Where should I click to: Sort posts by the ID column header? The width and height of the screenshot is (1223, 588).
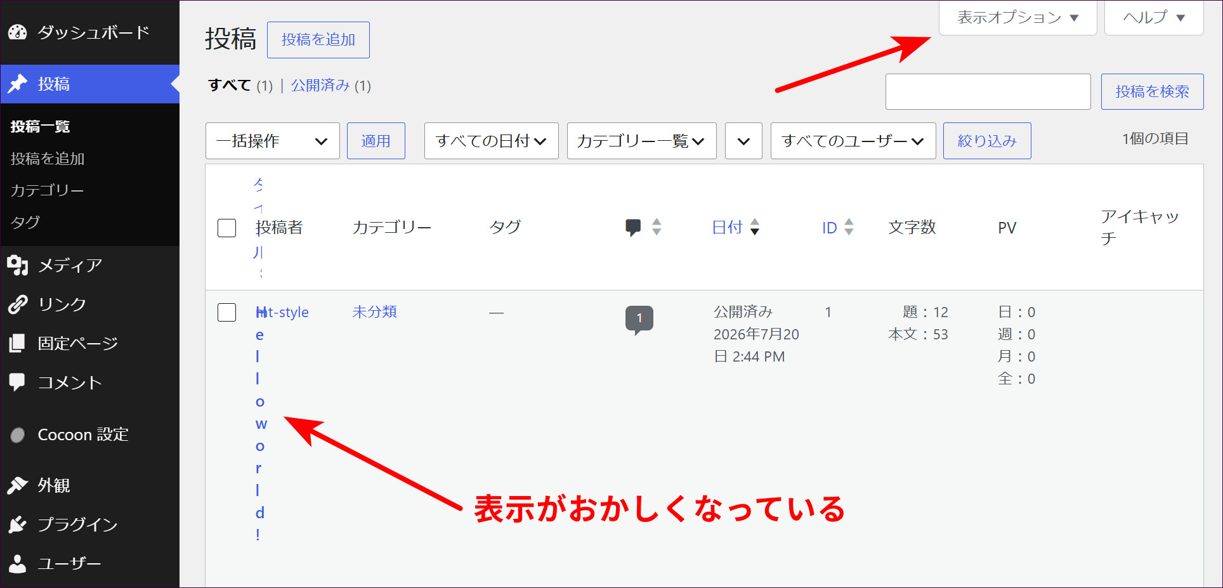click(830, 228)
